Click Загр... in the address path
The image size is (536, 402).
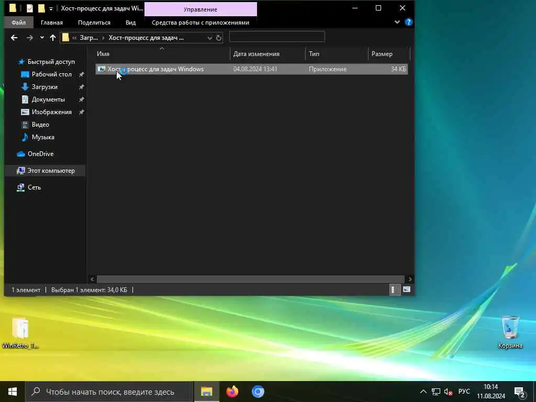point(88,38)
